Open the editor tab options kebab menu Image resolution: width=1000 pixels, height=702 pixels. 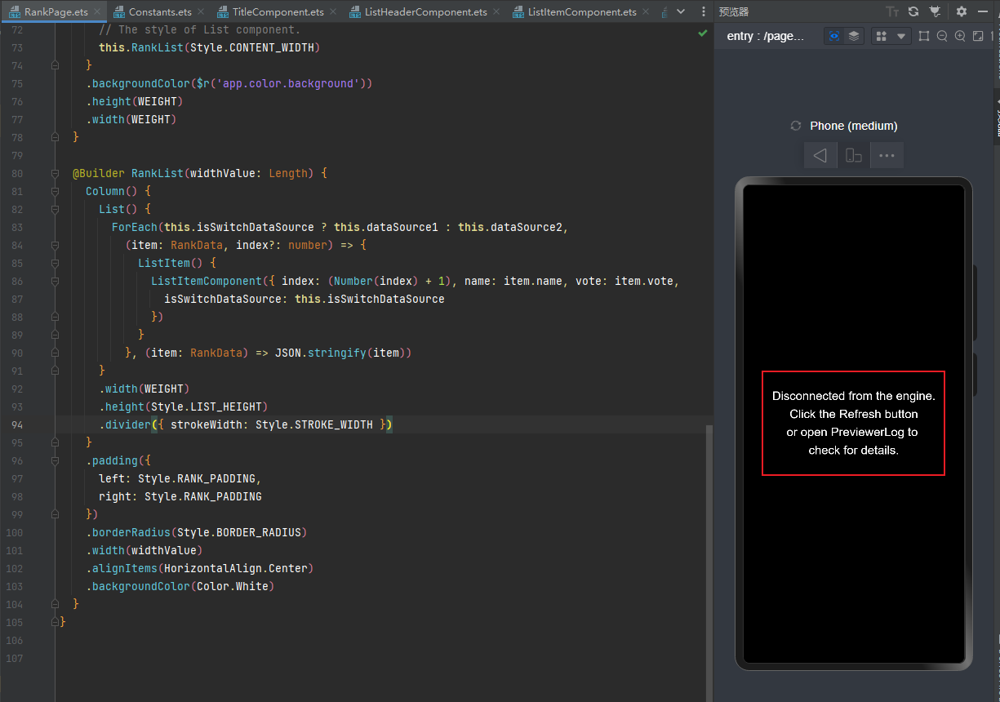tap(704, 12)
